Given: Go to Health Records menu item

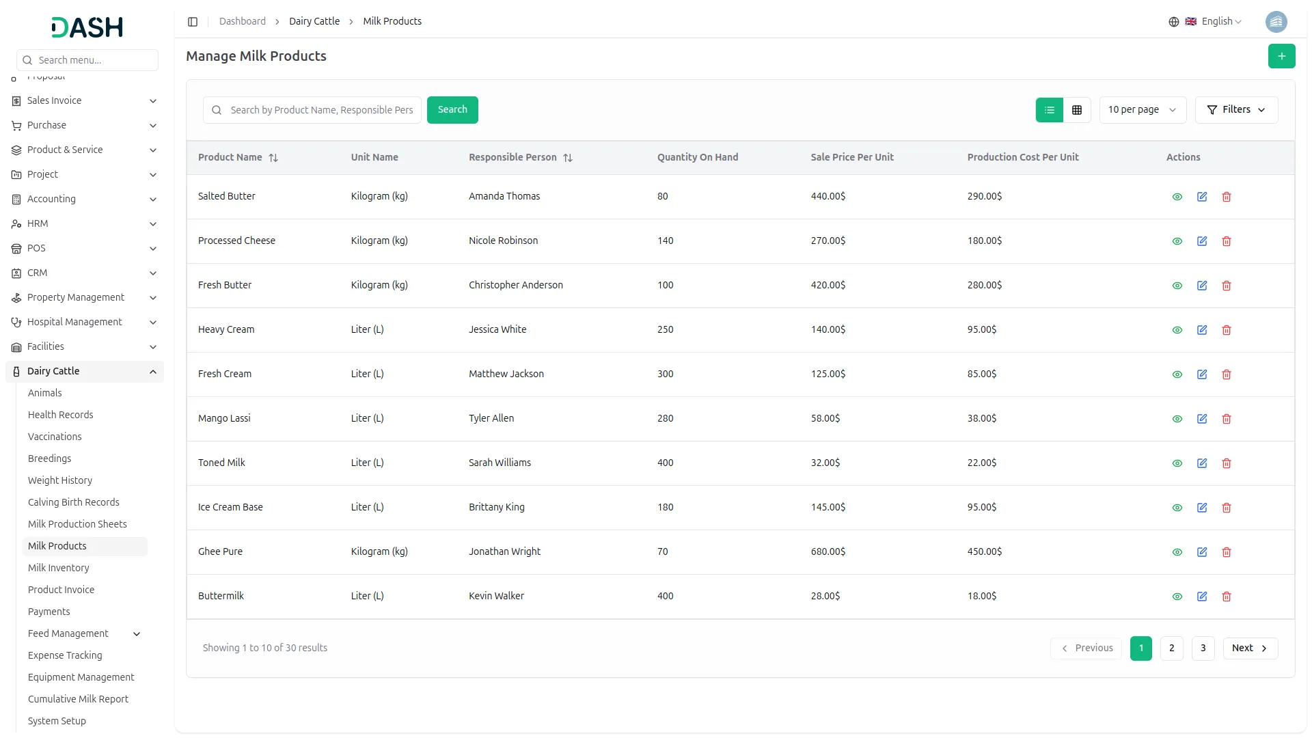Looking at the screenshot, I should coord(60,415).
